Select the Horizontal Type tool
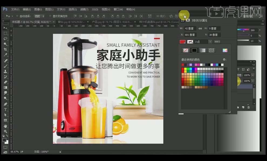267x161 pixels. (5, 109)
